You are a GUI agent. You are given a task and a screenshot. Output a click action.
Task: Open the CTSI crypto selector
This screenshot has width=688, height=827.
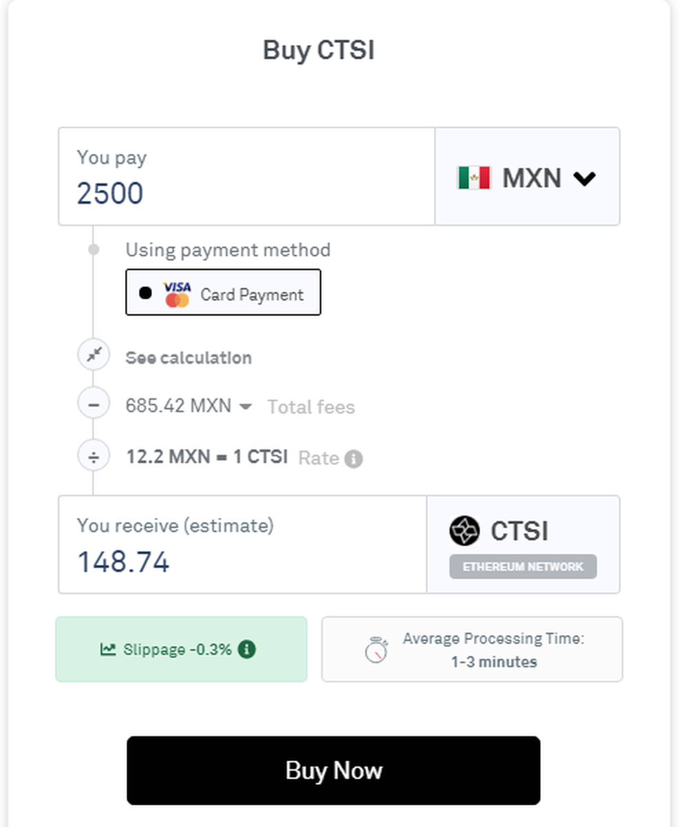click(523, 531)
